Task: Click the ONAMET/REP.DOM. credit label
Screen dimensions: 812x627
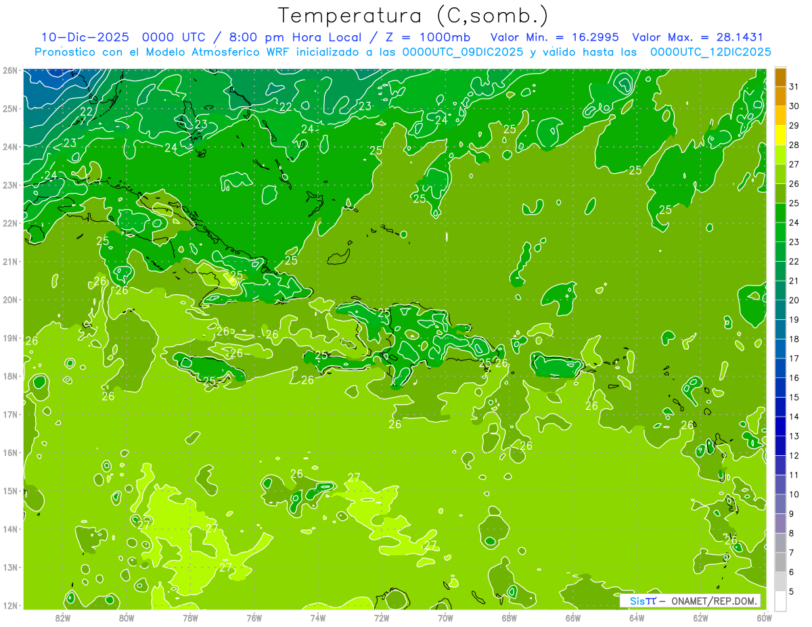Action: pos(714,601)
